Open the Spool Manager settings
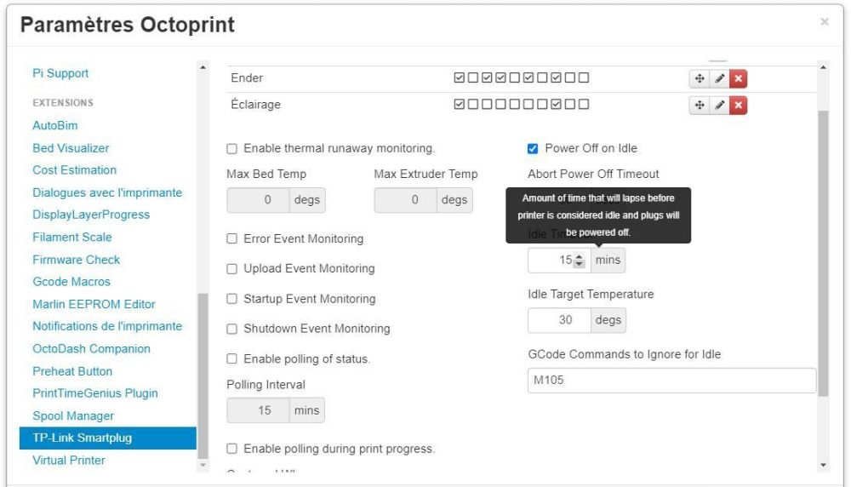This screenshot has height=487, width=851. pos(73,415)
